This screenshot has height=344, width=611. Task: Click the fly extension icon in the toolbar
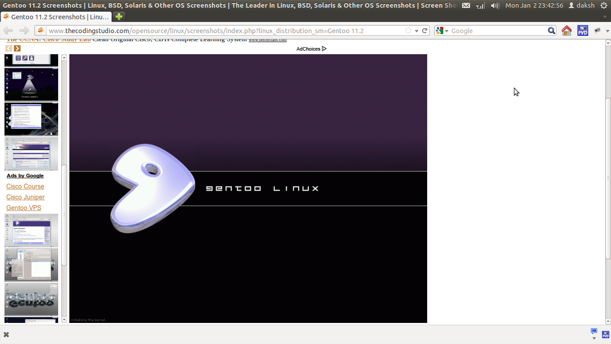[x=597, y=30]
